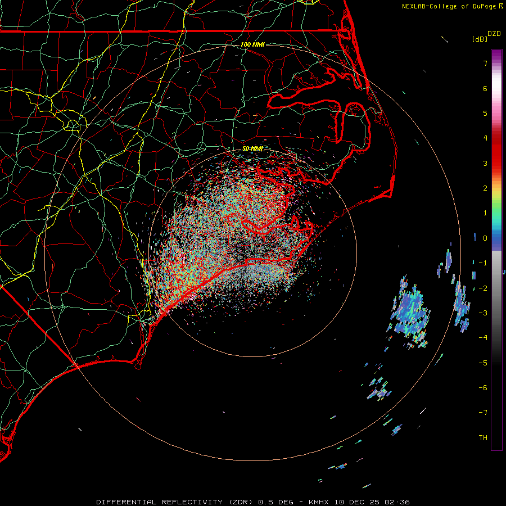Click the -4 value on the color scale
Image resolution: width=506 pixels, height=506 pixels.
[x=483, y=338]
